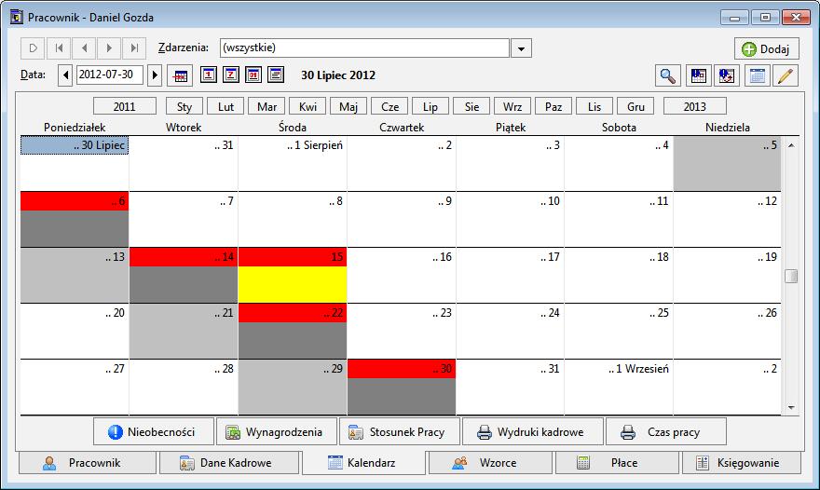820x490 pixels.
Task: Open the Zdarzenia dropdown arrow
Action: point(521,48)
